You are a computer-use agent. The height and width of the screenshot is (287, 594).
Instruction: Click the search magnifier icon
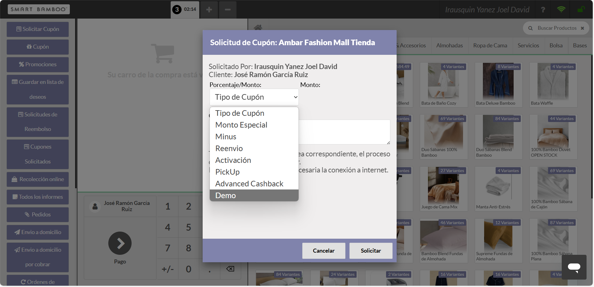click(531, 28)
